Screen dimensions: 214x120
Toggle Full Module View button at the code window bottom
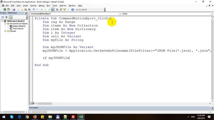click(33, 103)
